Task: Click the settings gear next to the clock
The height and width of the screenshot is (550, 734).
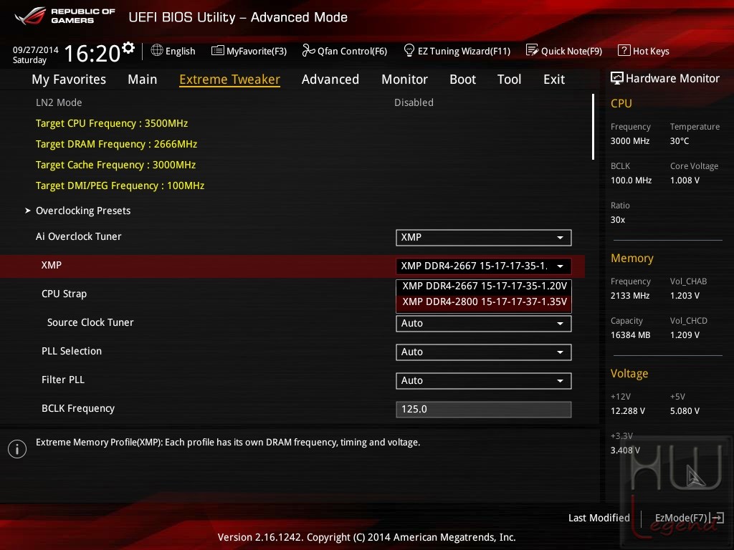Action: pyautogui.click(x=128, y=48)
